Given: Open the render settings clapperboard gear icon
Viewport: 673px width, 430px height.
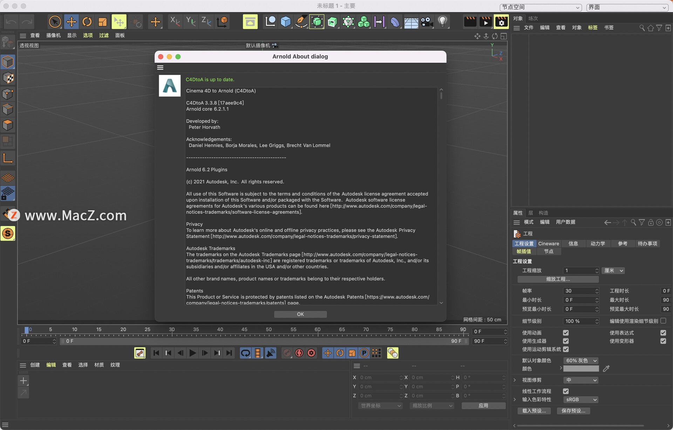Looking at the screenshot, I should (x=501, y=22).
